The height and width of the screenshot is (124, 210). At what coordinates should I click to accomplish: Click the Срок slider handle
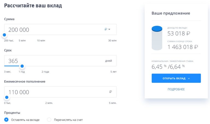tap(22, 66)
